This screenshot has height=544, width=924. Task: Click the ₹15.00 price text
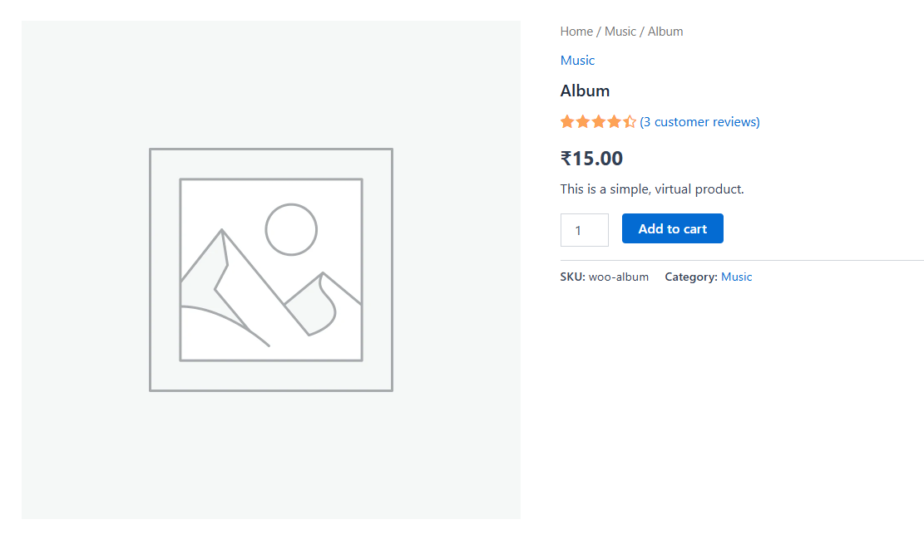(x=591, y=158)
